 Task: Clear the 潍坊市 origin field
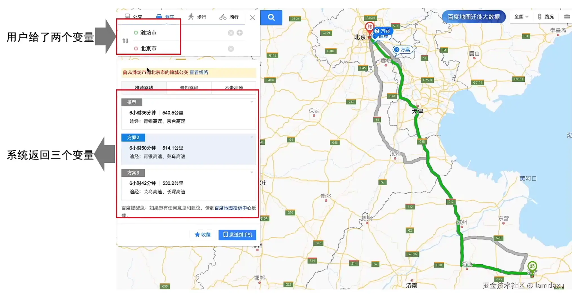231,33
